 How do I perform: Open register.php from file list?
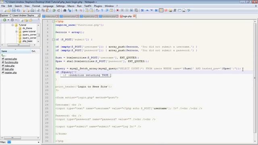pyautogui.click(x=11, y=72)
